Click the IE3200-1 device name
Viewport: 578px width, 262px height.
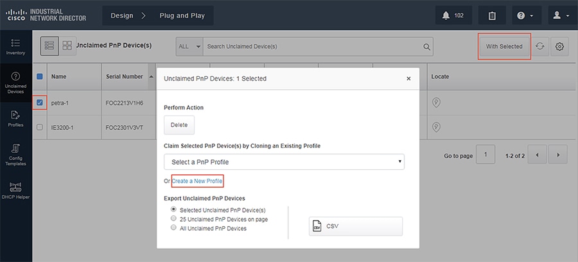[62, 127]
